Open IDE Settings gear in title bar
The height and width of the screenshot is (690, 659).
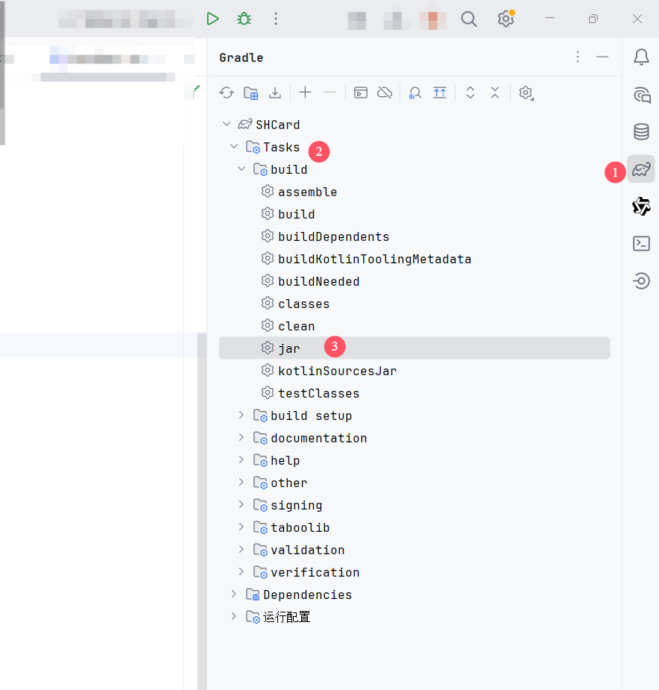point(505,19)
